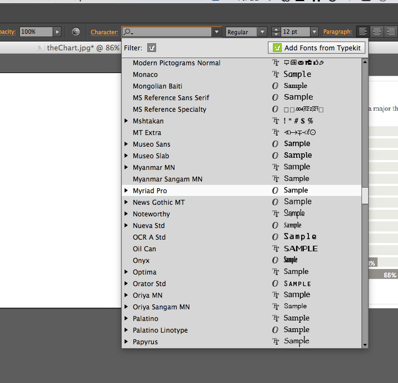
Task: Expand the Nueva Std font family
Action: (126, 225)
